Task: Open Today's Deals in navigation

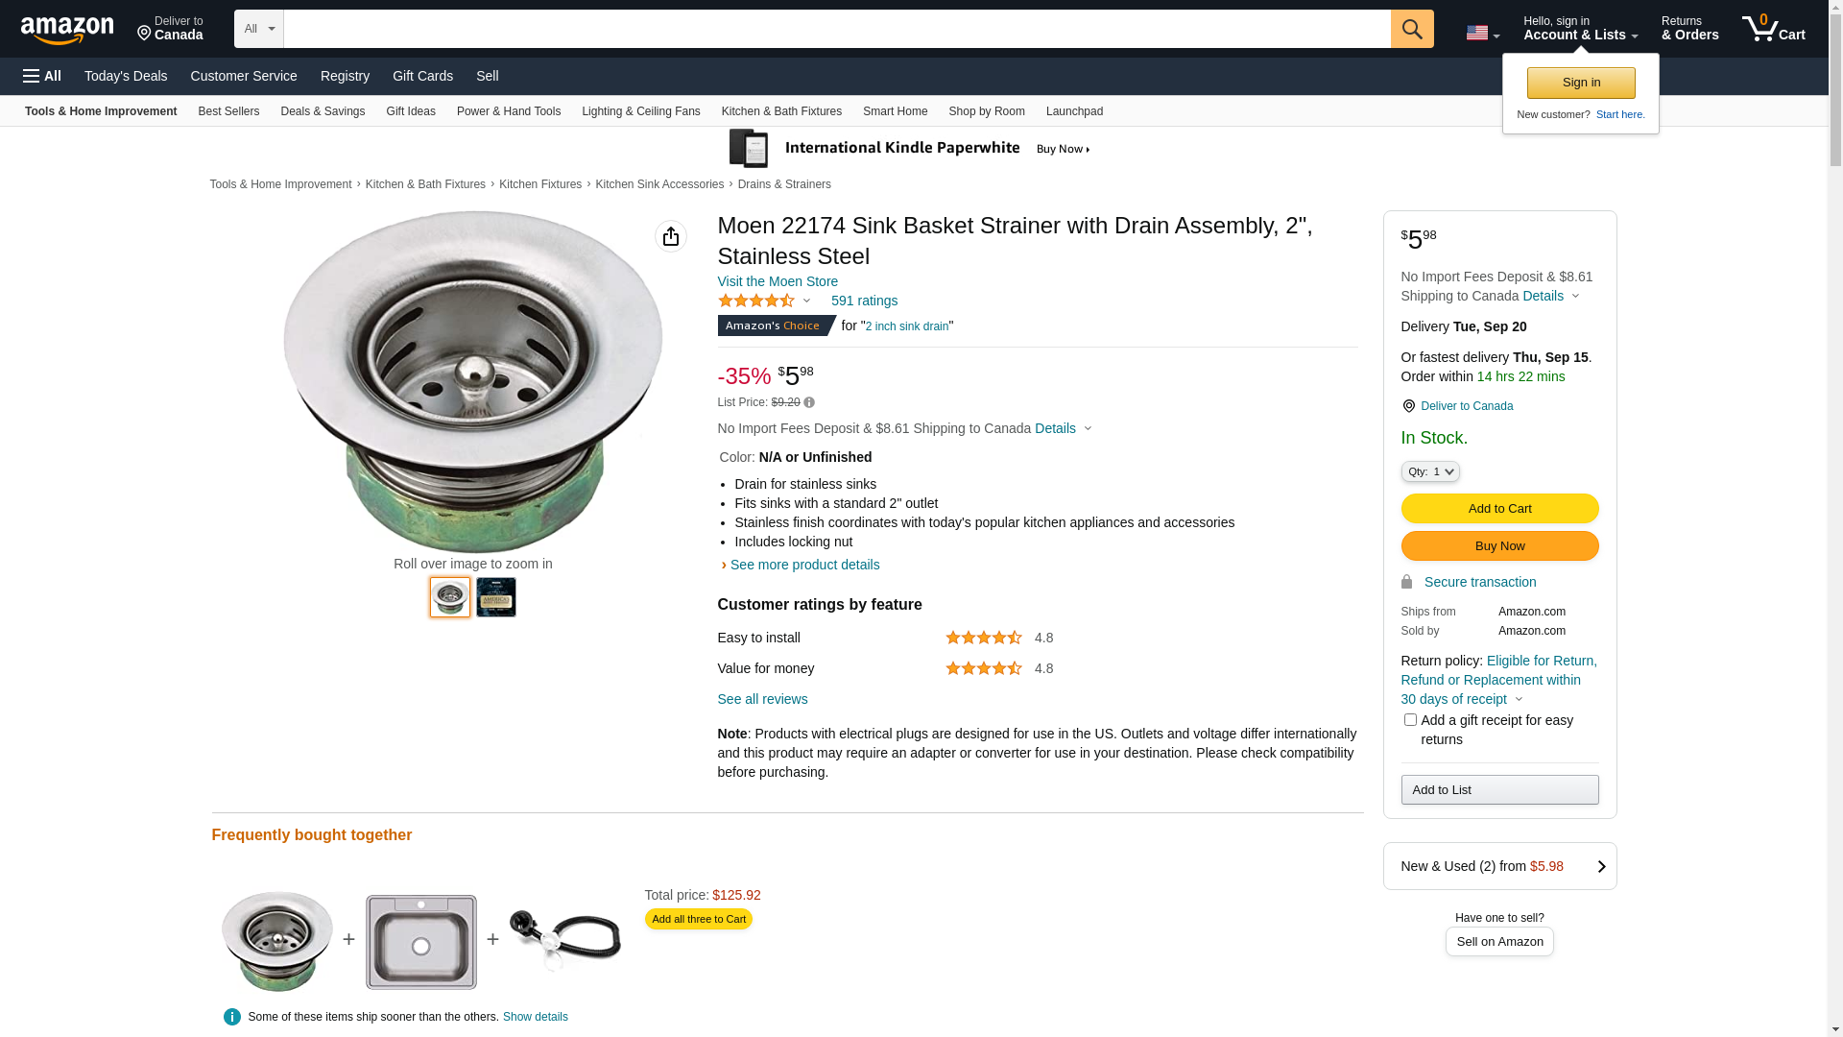Action: click(126, 76)
